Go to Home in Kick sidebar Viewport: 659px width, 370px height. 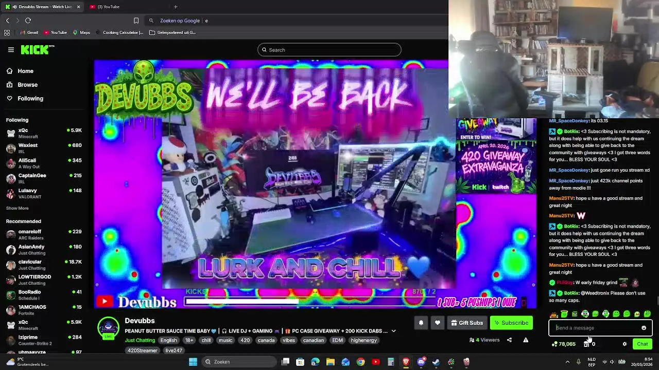[25, 71]
